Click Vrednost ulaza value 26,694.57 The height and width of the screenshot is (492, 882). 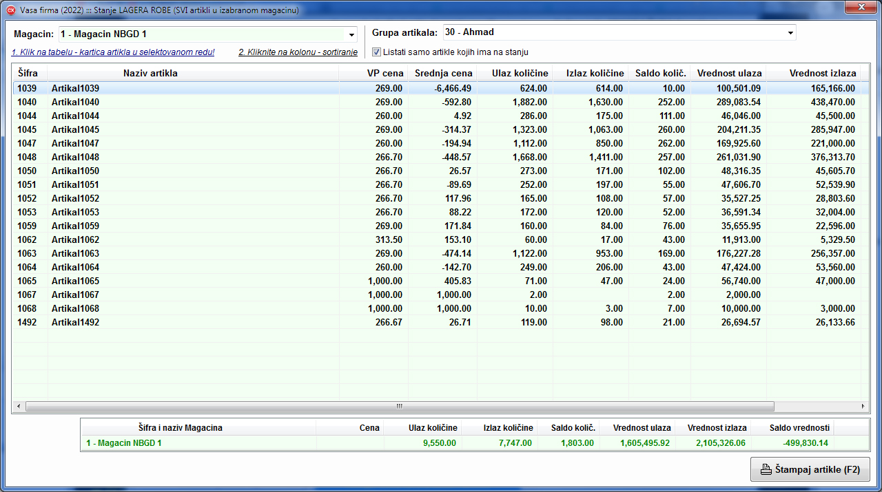click(x=741, y=322)
